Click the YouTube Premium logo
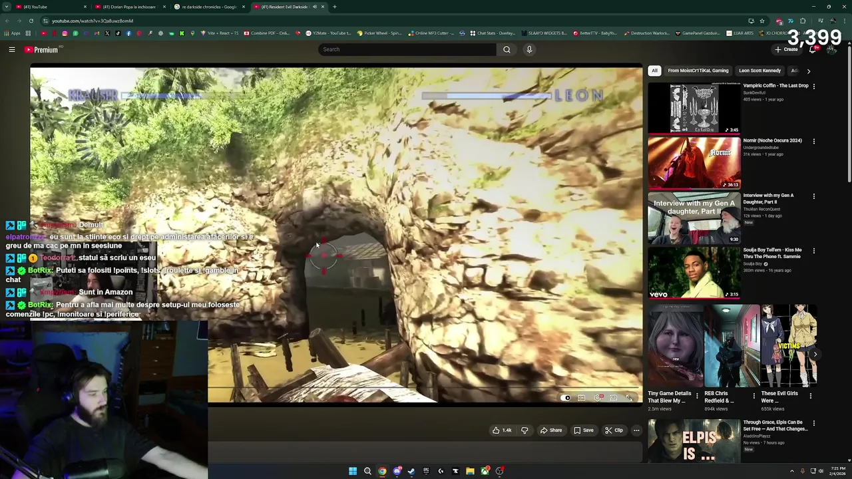 [x=41, y=50]
